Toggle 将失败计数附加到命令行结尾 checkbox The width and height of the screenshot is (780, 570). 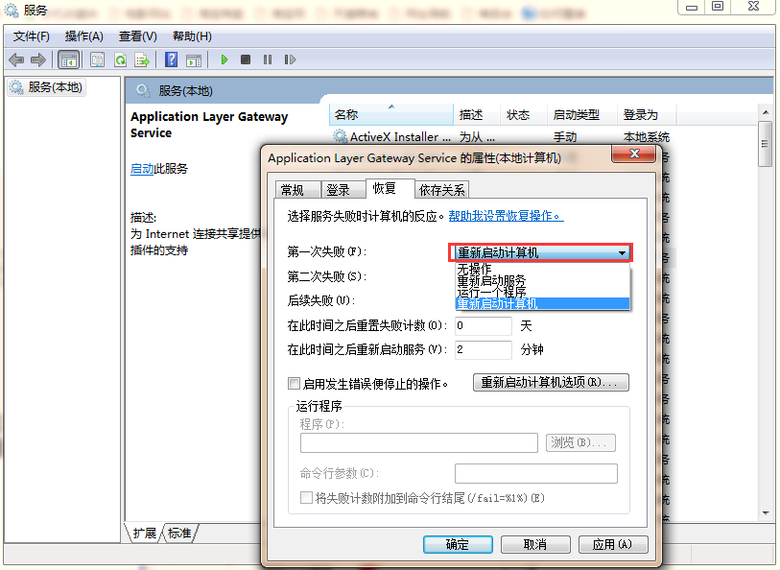[306, 497]
